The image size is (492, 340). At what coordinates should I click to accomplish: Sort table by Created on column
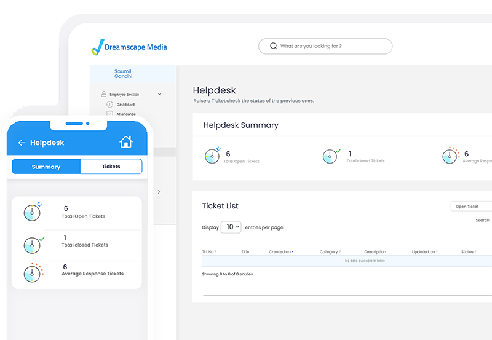[x=281, y=252]
